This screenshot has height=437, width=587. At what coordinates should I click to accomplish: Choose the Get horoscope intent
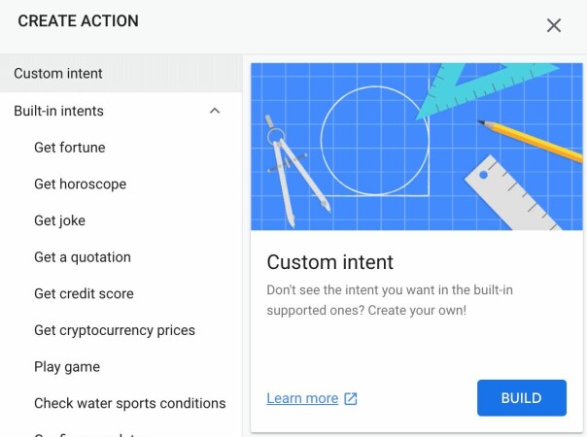pyautogui.click(x=80, y=185)
